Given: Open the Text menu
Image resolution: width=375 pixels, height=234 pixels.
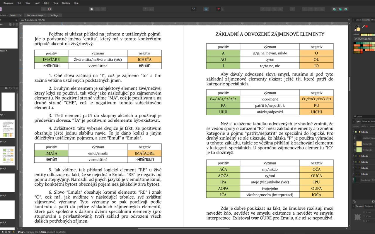Looking at the screenshot, I should (19, 3).
